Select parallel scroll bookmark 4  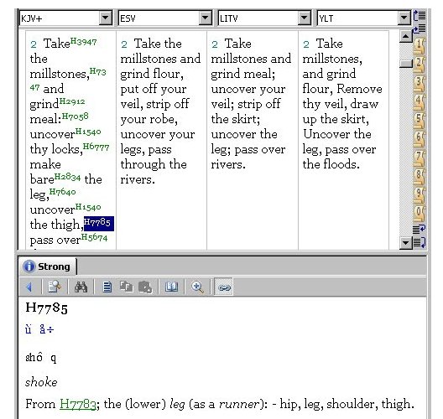click(420, 102)
